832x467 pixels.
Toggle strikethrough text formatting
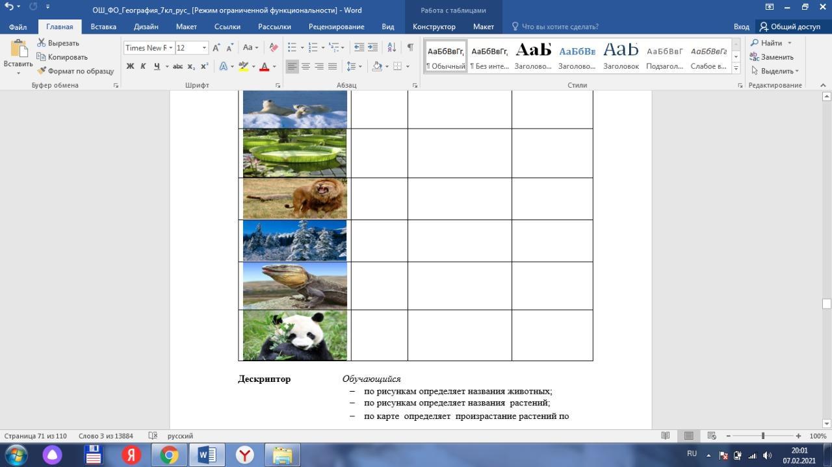pyautogui.click(x=177, y=66)
